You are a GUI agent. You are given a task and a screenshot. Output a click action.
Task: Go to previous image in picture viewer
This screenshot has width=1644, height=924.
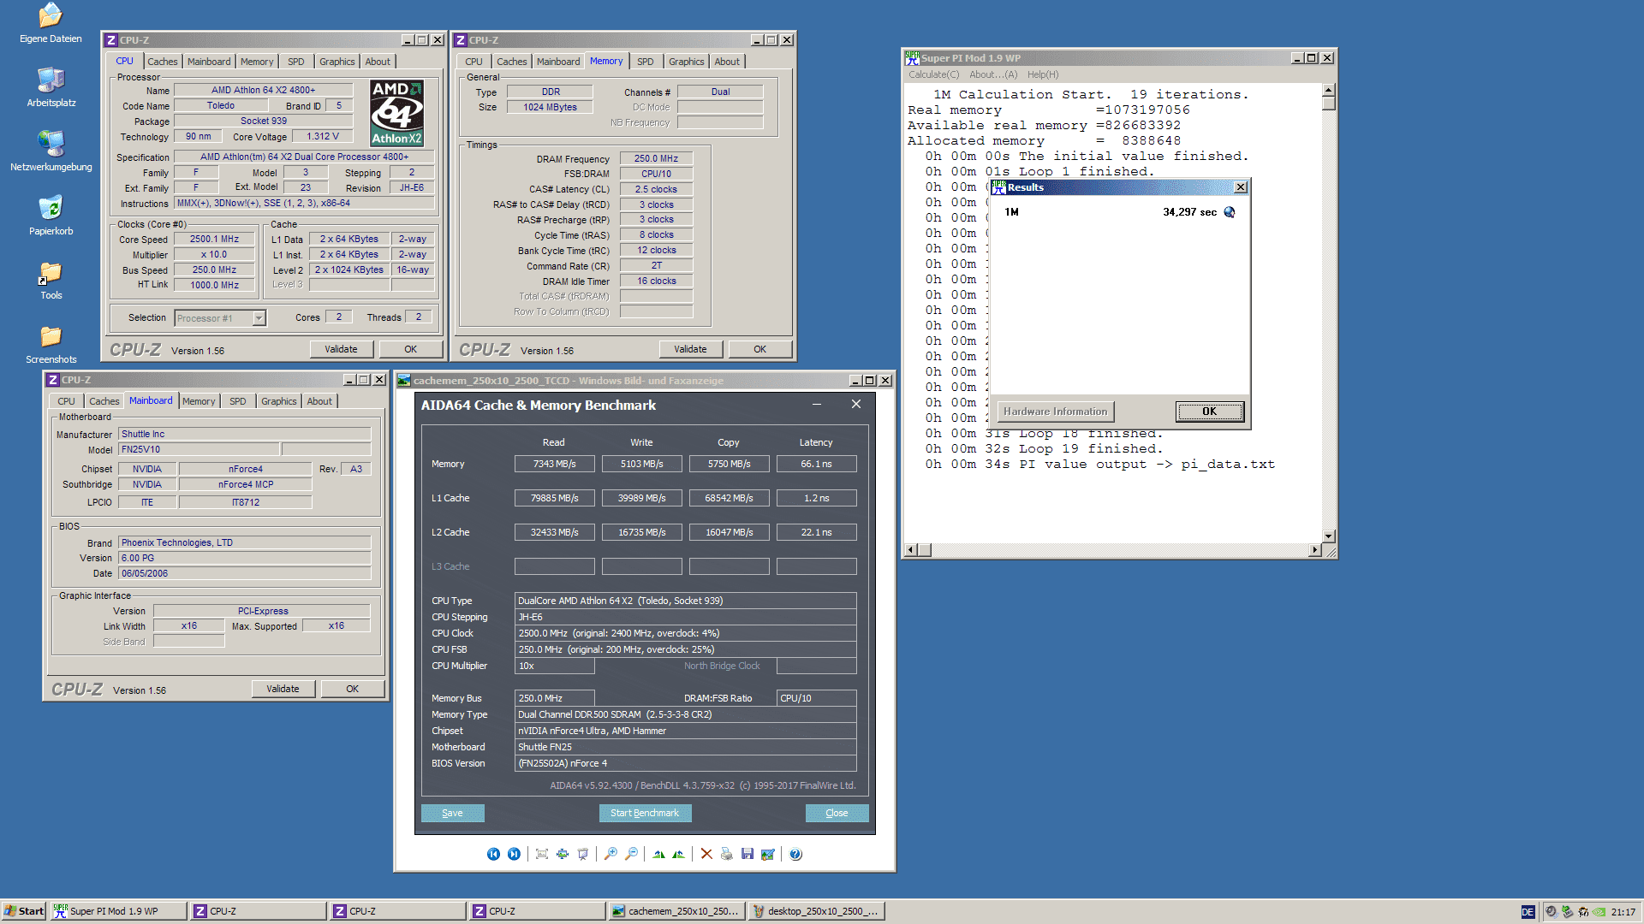(x=493, y=854)
